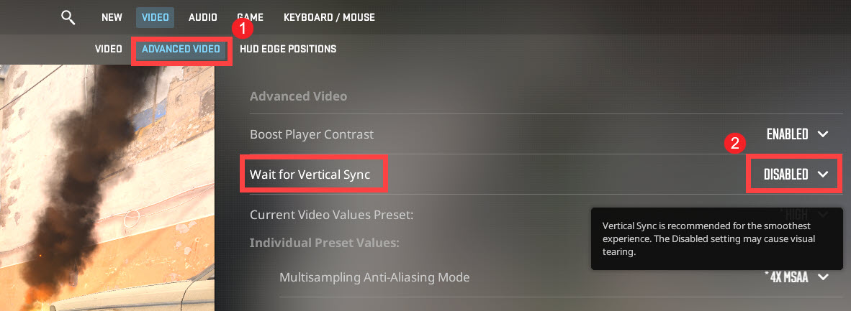This screenshot has width=851, height=311.
Task: Go to the AUDIO settings tab
Action: pos(204,17)
